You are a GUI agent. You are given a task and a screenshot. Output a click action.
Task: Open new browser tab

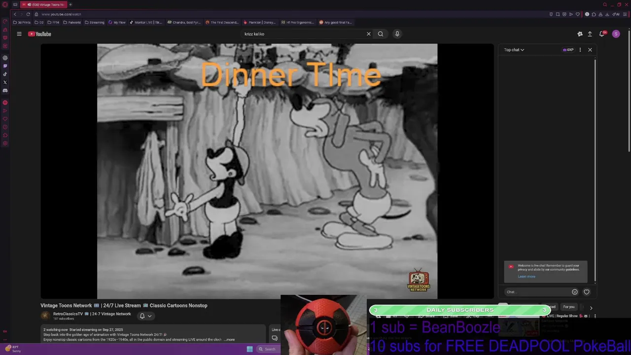pos(70,4)
